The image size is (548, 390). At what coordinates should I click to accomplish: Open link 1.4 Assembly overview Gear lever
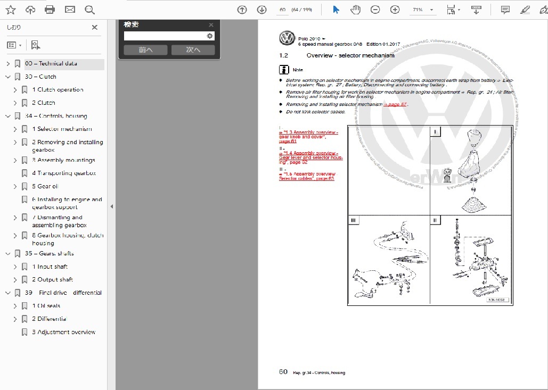[311, 157]
